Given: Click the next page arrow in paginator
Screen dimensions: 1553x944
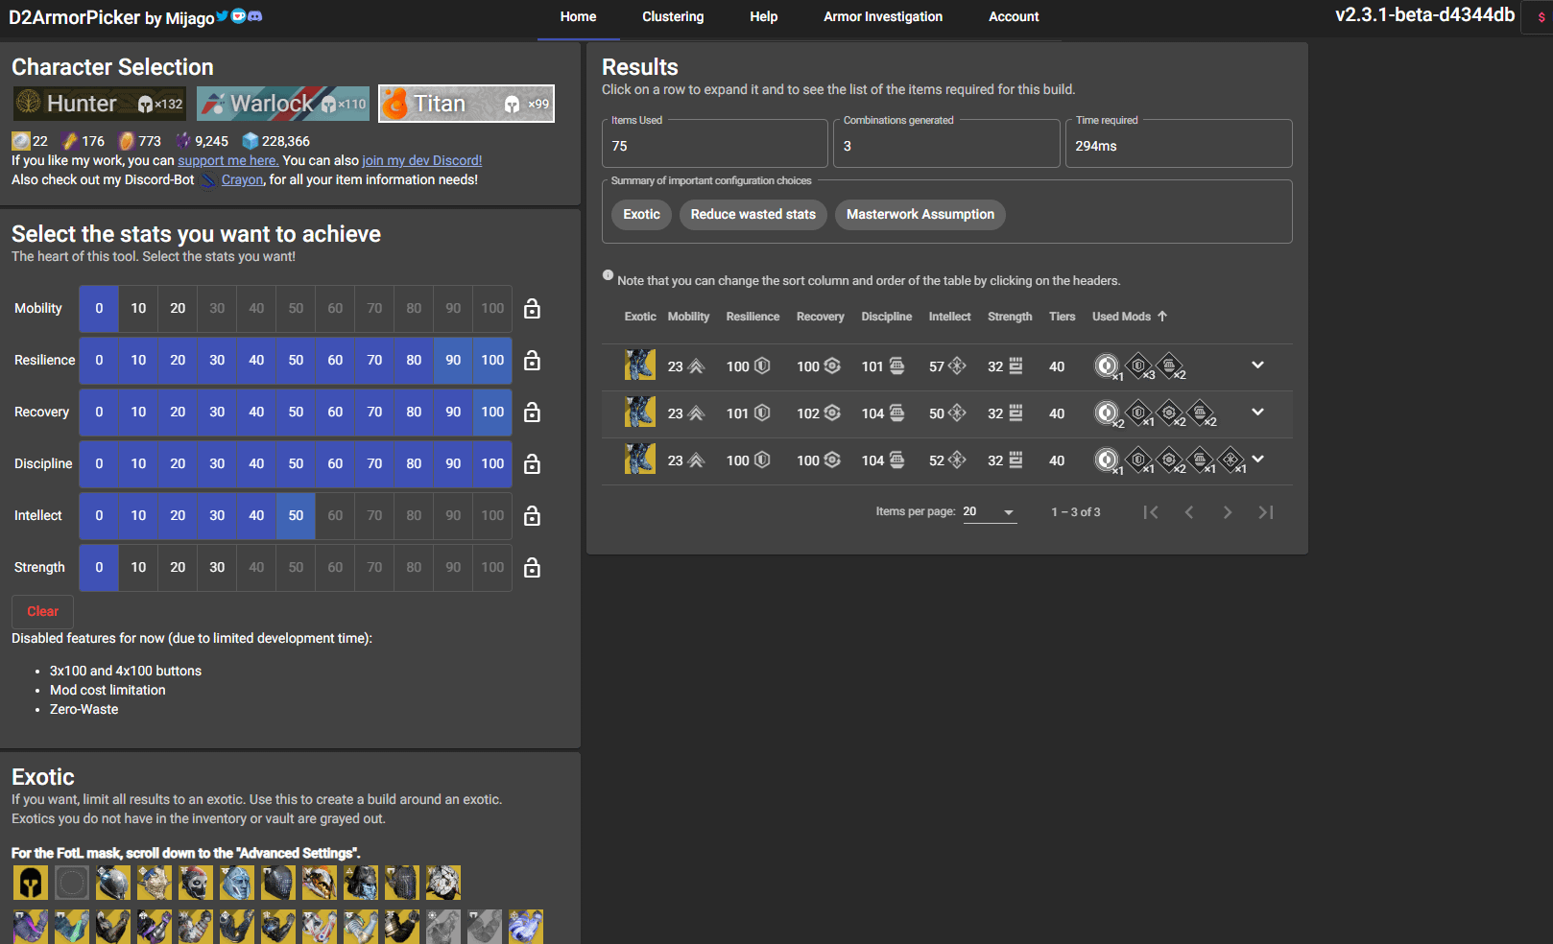Looking at the screenshot, I should 1227,512.
